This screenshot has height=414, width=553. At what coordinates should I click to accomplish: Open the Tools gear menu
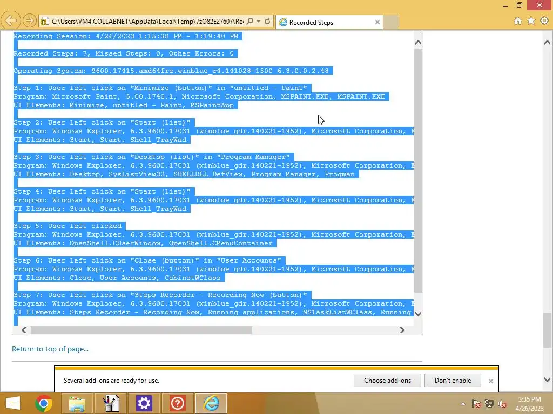pos(544,21)
